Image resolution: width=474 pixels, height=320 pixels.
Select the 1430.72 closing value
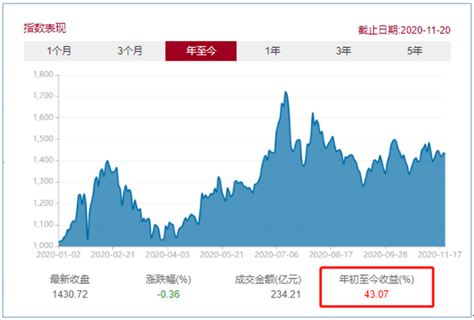tap(70, 294)
